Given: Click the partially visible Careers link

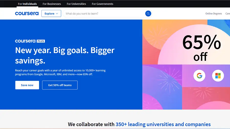Looking at the screenshot, I should [x=227, y=14].
